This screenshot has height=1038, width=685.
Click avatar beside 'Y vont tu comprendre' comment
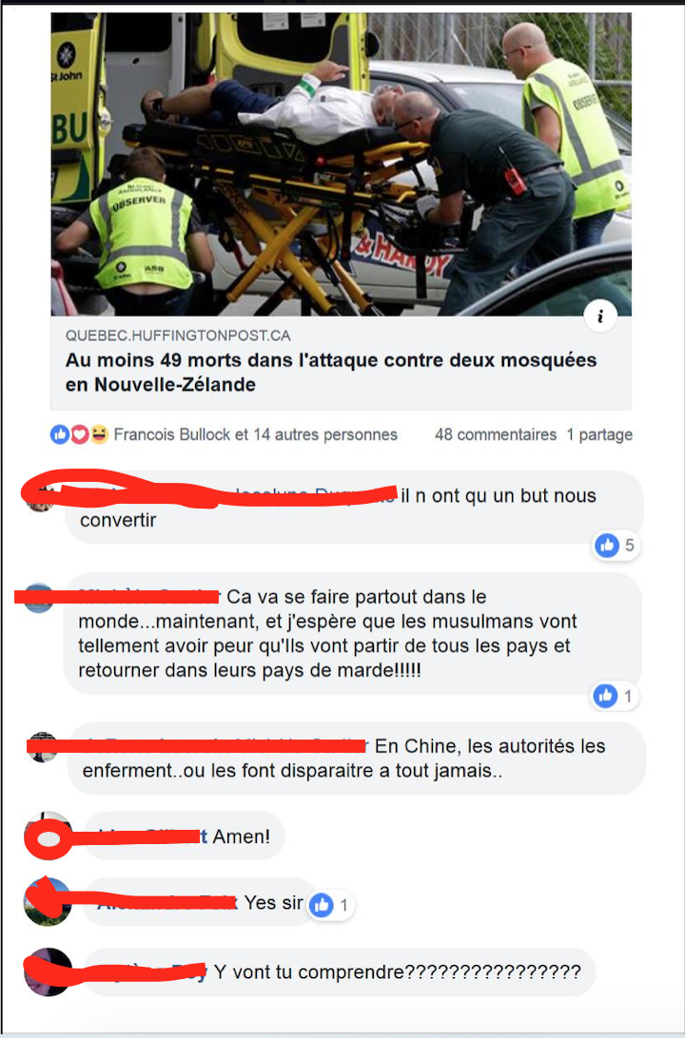(47, 971)
